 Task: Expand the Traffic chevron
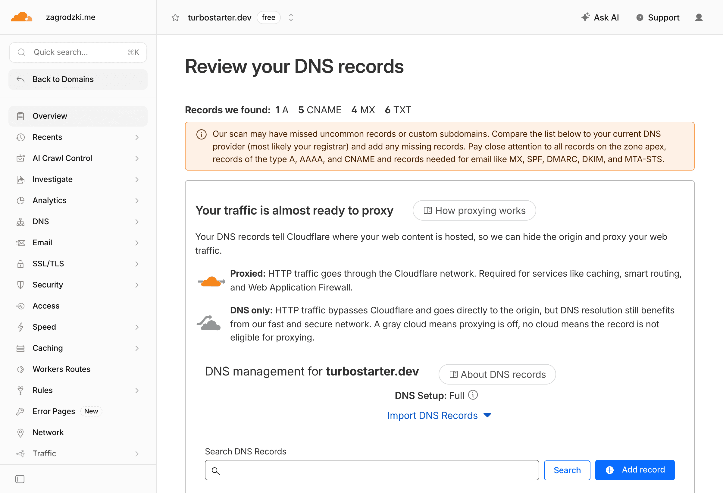(x=137, y=454)
